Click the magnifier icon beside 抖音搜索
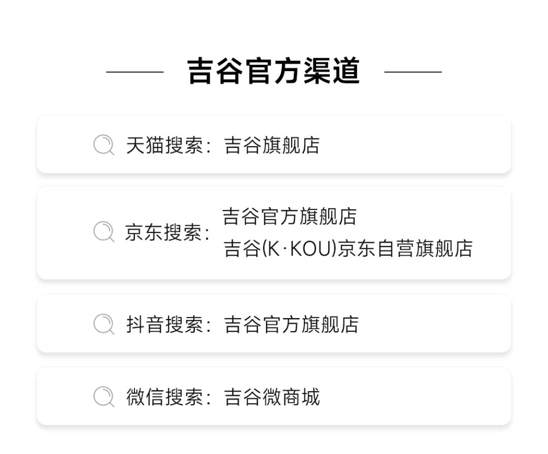Viewport: 548px width, 454px height. (x=104, y=324)
